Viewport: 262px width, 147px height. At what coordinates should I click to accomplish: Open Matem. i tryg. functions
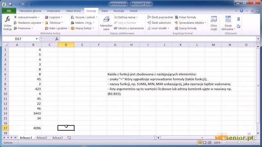click(83, 23)
